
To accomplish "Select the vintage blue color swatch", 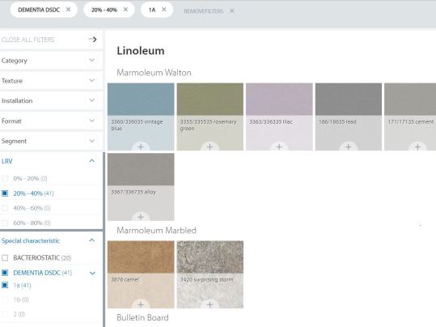I will (141, 99).
